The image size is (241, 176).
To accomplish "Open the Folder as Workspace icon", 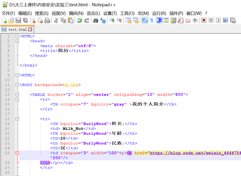I will pyautogui.click(x=188, y=20).
